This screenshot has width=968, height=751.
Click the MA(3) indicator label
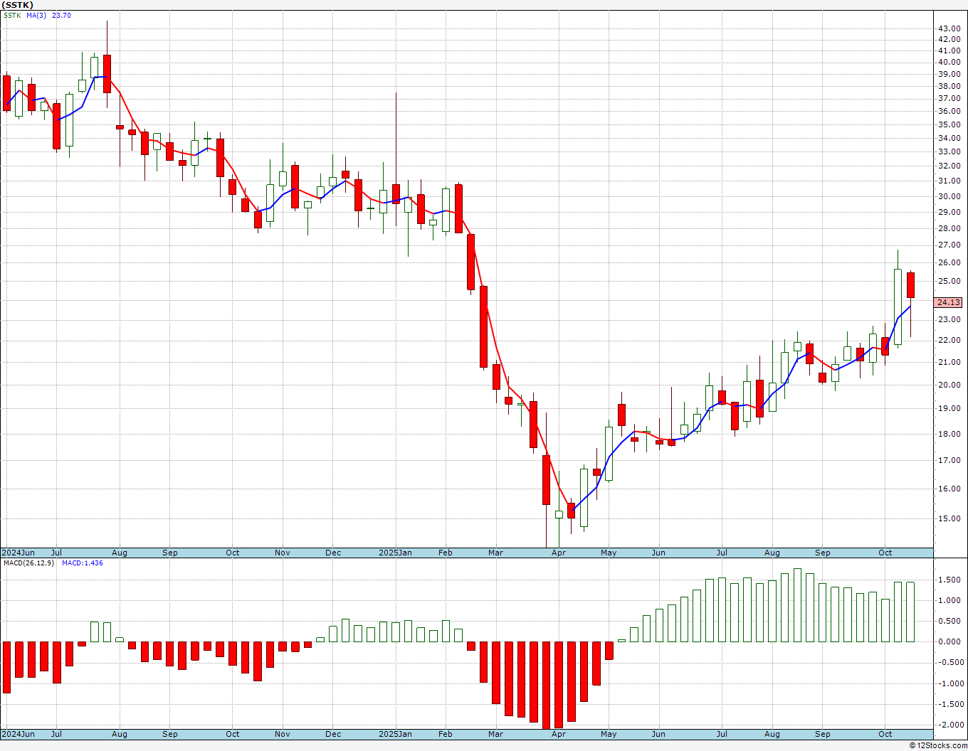(36, 16)
